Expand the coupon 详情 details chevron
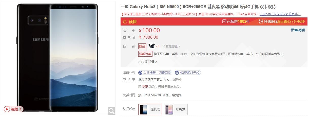Image resolution: width=309 pixels, height=118 pixels. click(153, 62)
